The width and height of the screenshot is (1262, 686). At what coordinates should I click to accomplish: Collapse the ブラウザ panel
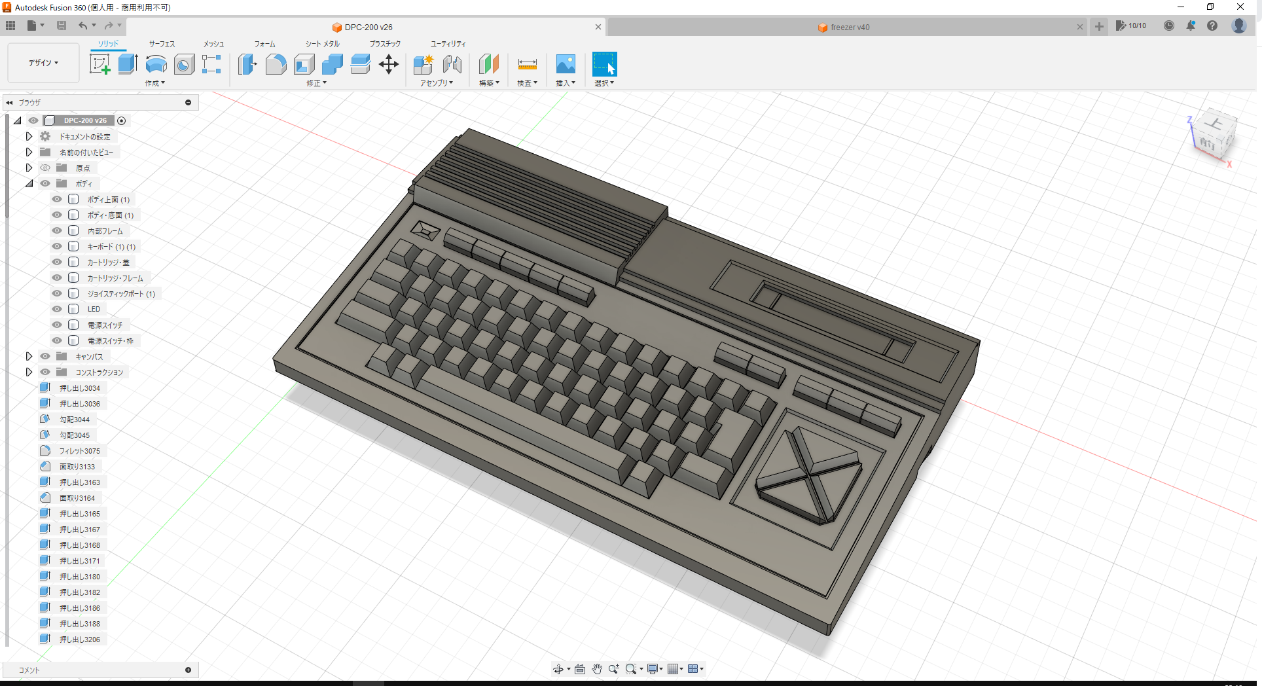point(9,102)
